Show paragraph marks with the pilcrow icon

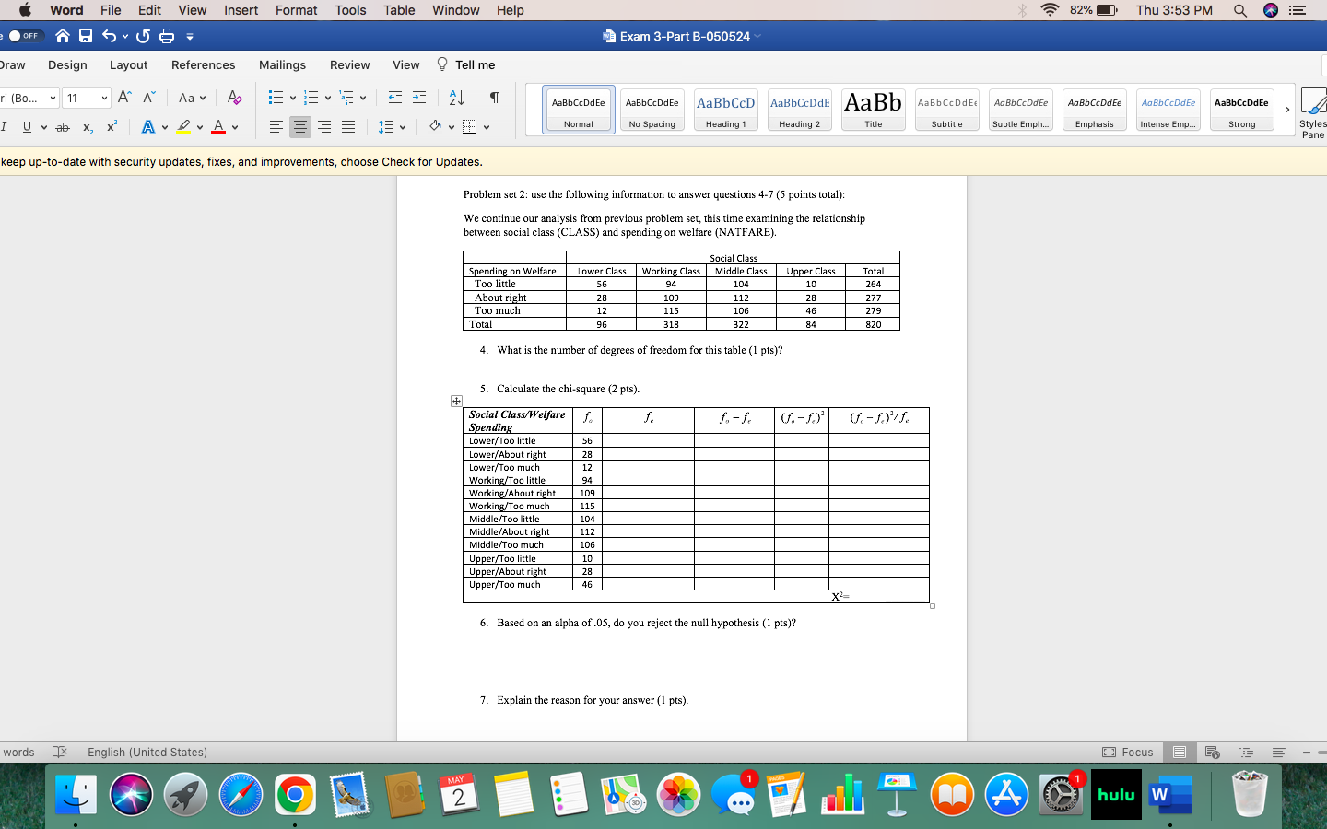click(x=494, y=97)
